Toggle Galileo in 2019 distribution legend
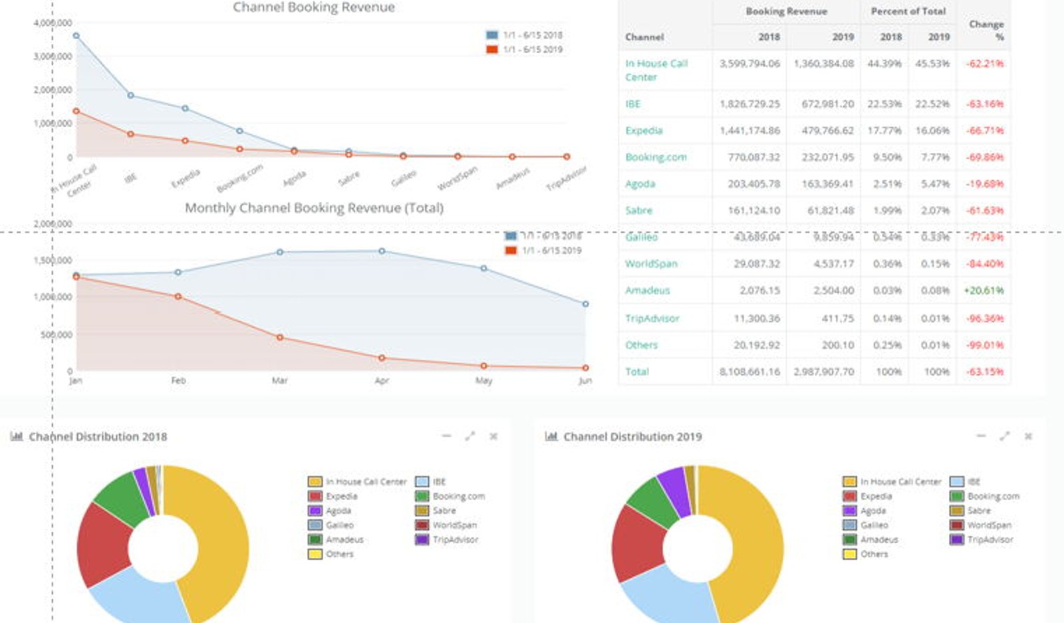 [x=865, y=525]
